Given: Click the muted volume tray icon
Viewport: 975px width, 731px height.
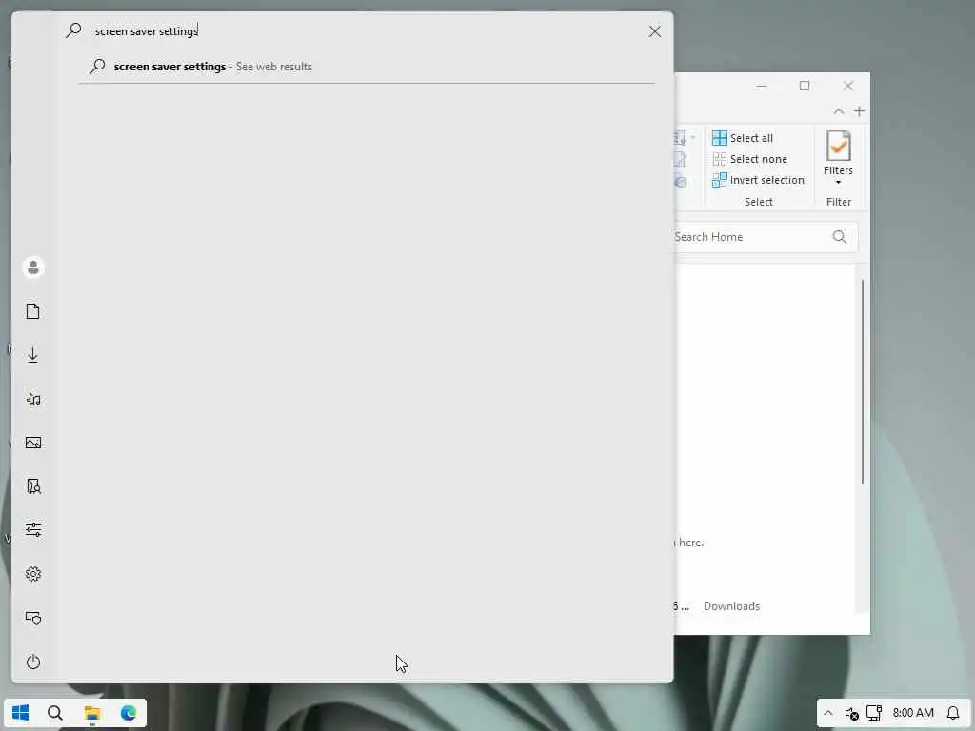Looking at the screenshot, I should pyautogui.click(x=852, y=713).
